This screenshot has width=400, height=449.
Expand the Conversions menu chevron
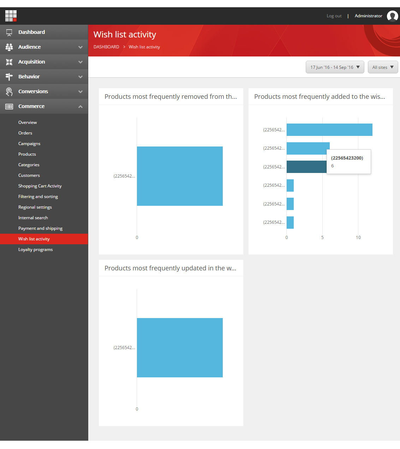80,92
